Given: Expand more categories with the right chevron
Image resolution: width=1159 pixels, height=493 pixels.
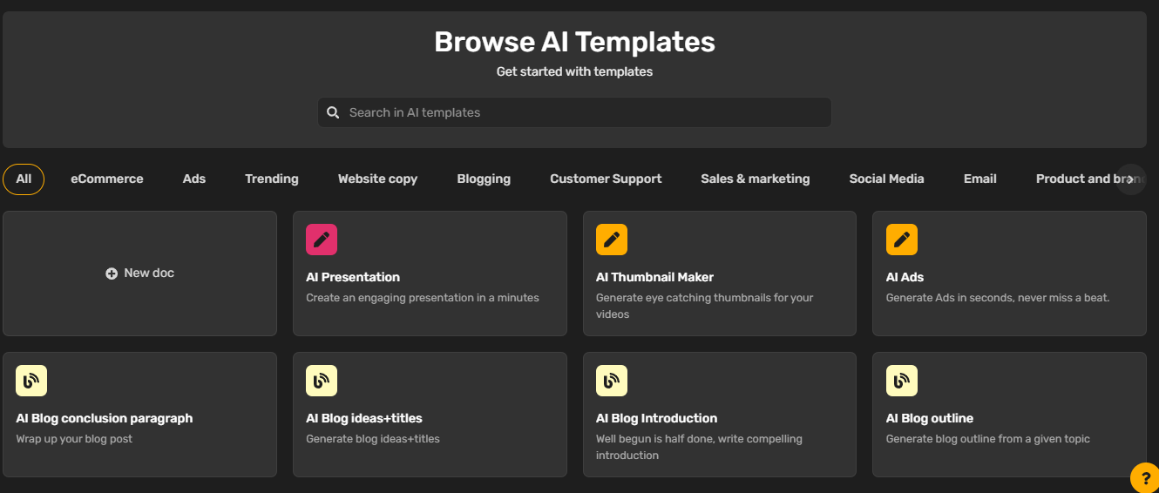Looking at the screenshot, I should (x=1130, y=179).
